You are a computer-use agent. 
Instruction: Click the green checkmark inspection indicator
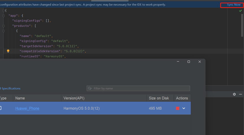pyautogui.click(x=240, y=11)
